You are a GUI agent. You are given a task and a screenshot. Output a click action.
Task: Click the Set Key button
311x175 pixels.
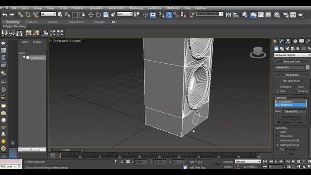coord(228,167)
